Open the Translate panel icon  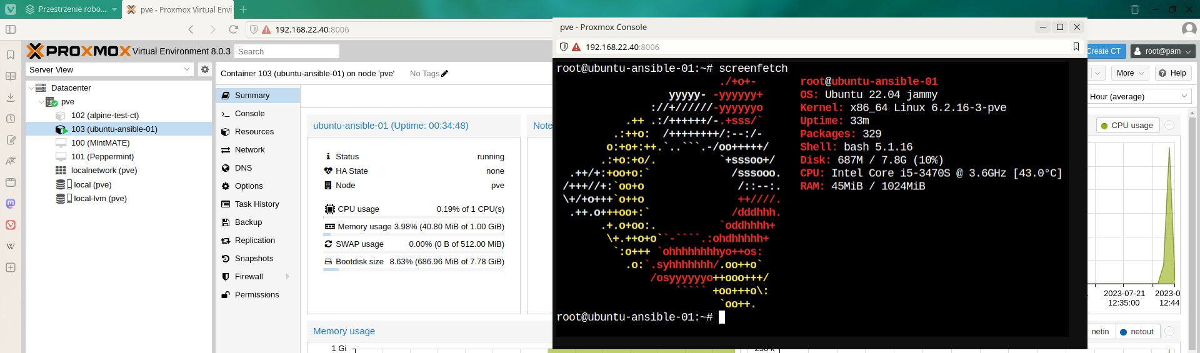coord(11,161)
